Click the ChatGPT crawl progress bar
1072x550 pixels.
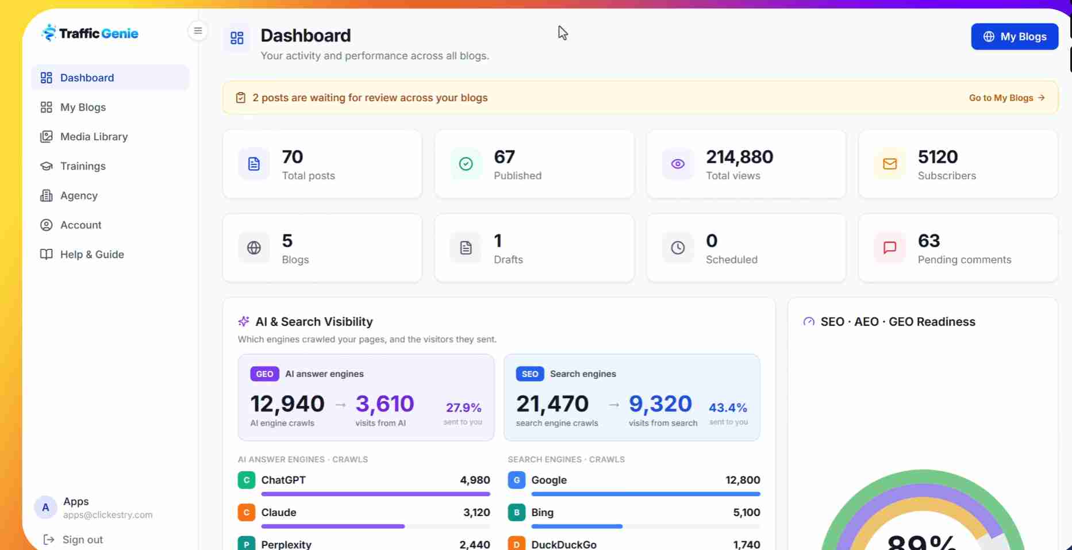click(x=376, y=494)
